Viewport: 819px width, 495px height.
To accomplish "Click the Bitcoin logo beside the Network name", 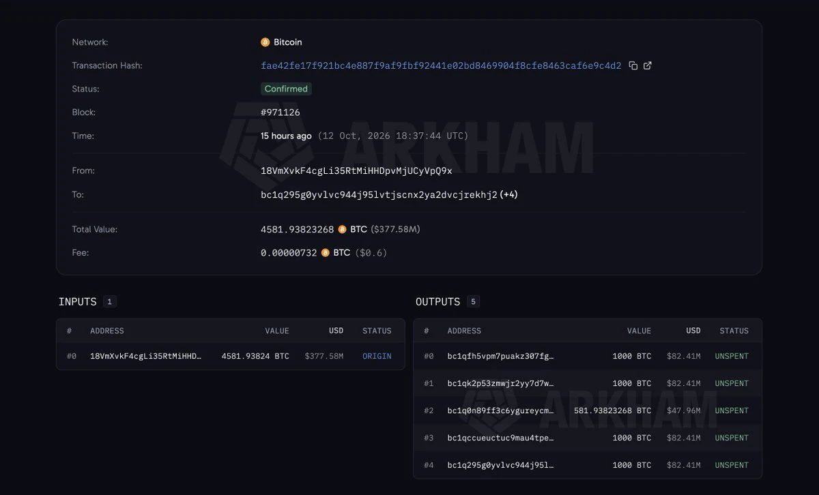I will 265,42.
